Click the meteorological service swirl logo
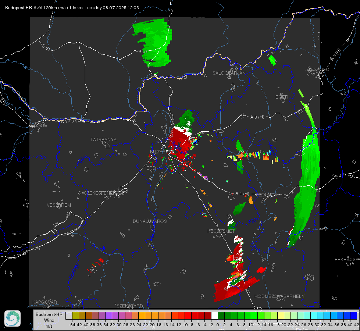Viewport: 360px width, 331px height. click(x=13, y=318)
